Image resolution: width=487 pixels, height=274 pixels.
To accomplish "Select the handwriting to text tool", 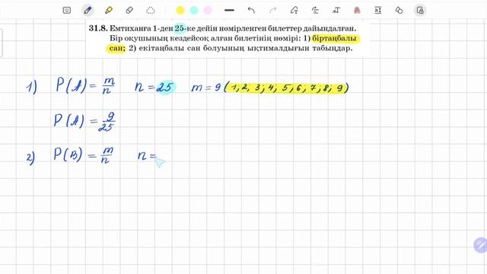I will pos(336,10).
